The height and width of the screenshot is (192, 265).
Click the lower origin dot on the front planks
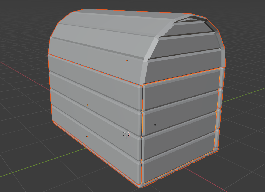tap(87, 136)
